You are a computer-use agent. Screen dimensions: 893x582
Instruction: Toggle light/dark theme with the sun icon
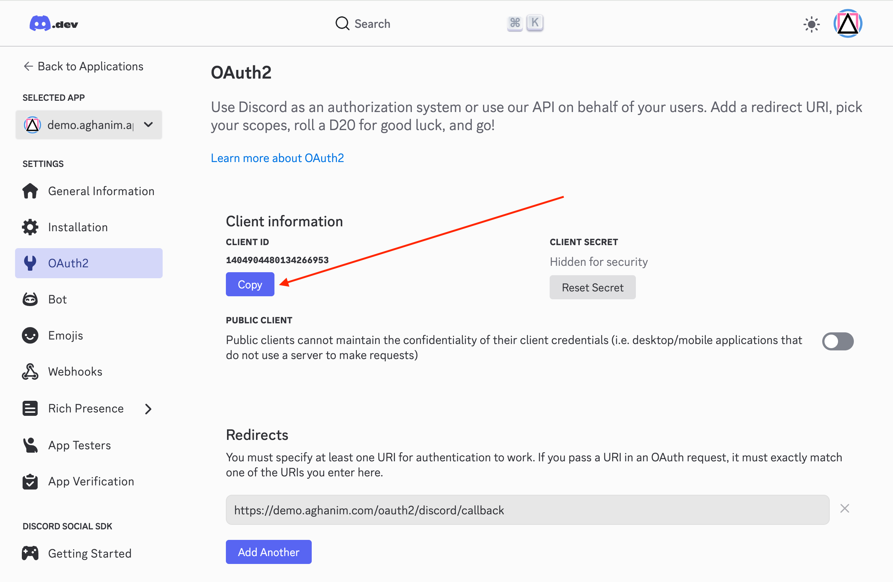811,24
